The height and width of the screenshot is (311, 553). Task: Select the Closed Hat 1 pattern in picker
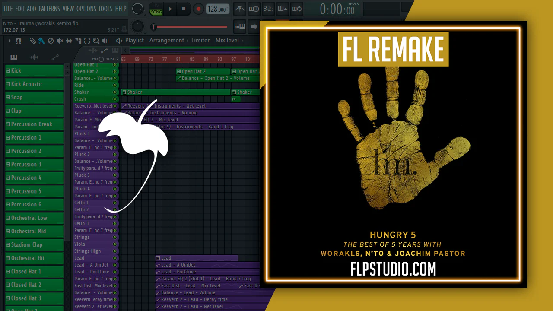click(34, 271)
